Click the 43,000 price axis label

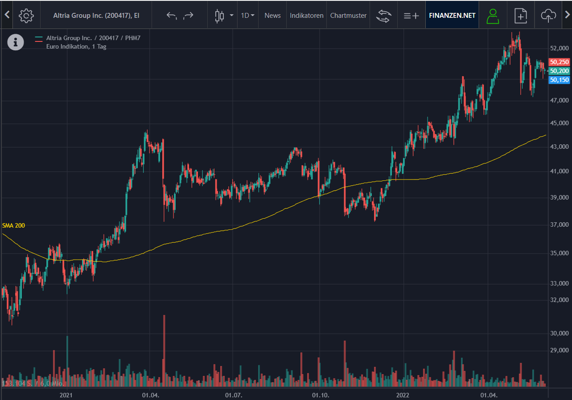point(559,147)
